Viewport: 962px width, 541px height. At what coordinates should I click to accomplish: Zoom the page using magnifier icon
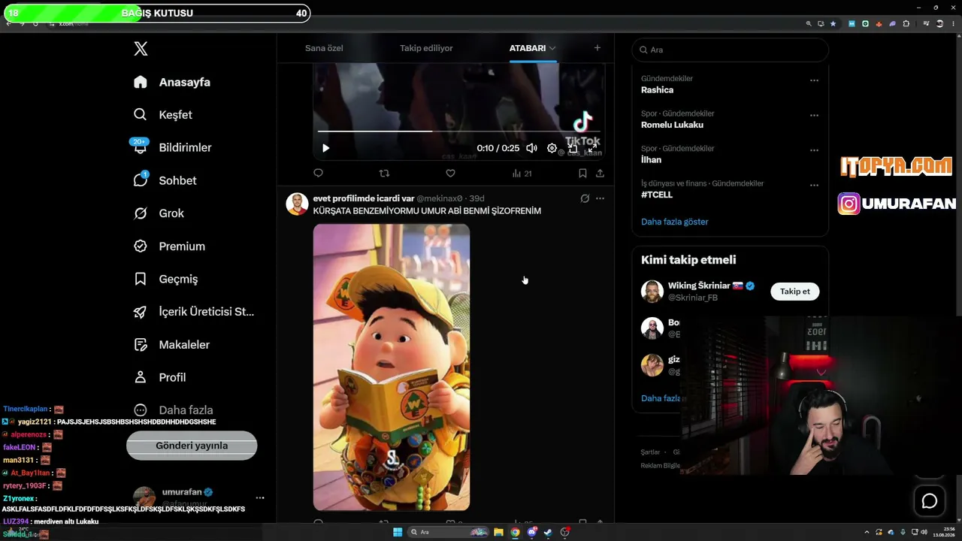coord(809,23)
